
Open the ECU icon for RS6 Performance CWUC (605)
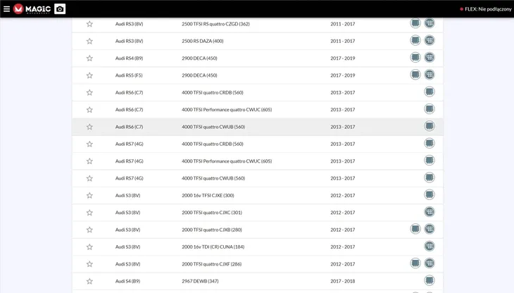430,108
